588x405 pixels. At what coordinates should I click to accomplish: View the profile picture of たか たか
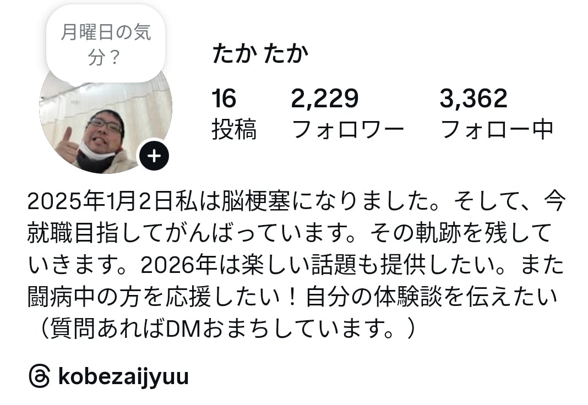tap(106, 124)
